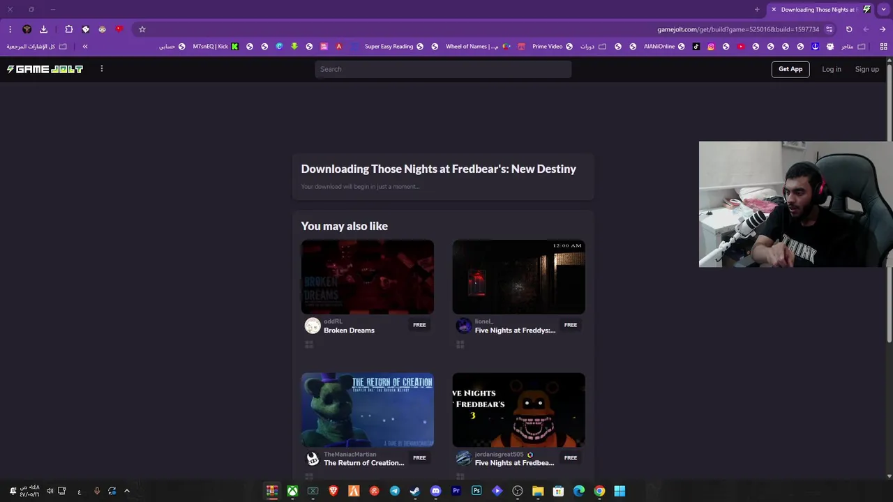Open the tab search dropdown arrow
This screenshot has height=502, width=893.
coord(883,10)
